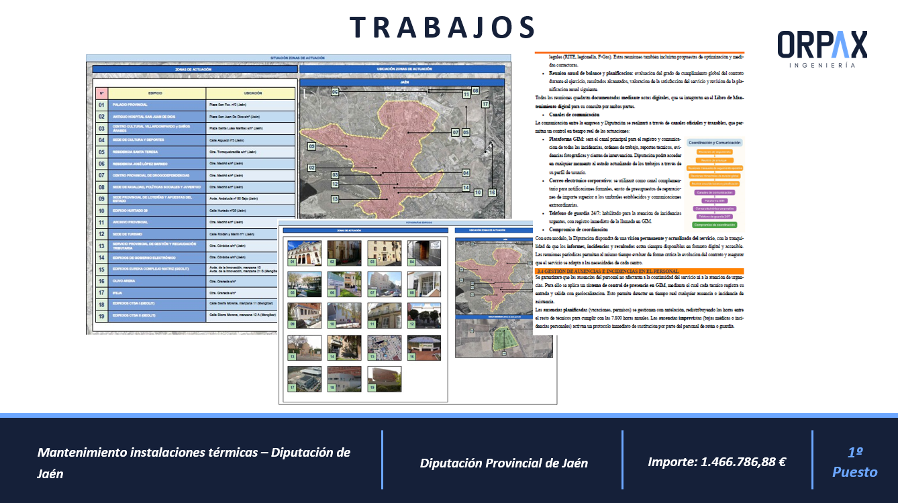
Task: Select building photo thumbnail 03
Action: coord(385,252)
